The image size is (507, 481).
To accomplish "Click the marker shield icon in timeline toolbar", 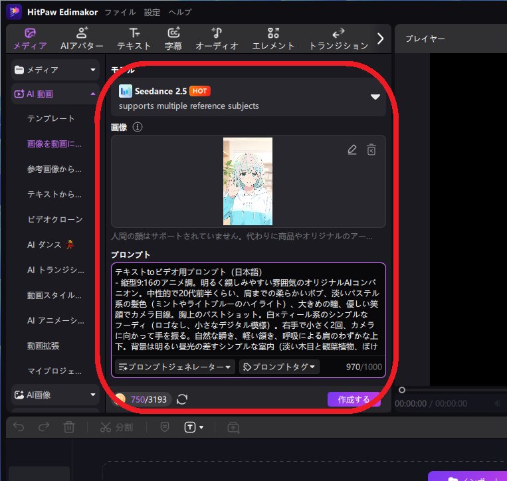I will 165,427.
